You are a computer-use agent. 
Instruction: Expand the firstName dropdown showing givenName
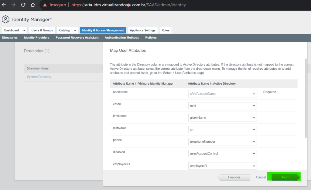222,118
